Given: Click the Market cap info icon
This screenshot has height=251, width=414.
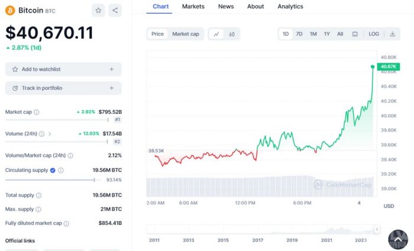Looking at the screenshot, I should tap(37, 112).
